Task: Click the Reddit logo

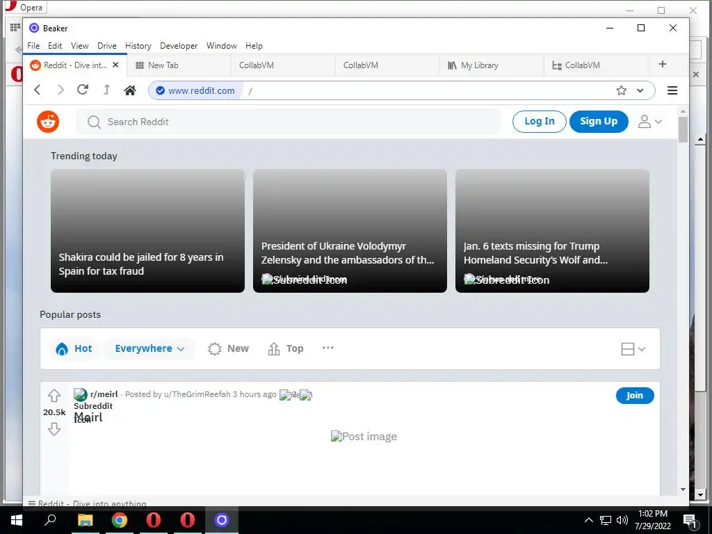Action: (48, 122)
